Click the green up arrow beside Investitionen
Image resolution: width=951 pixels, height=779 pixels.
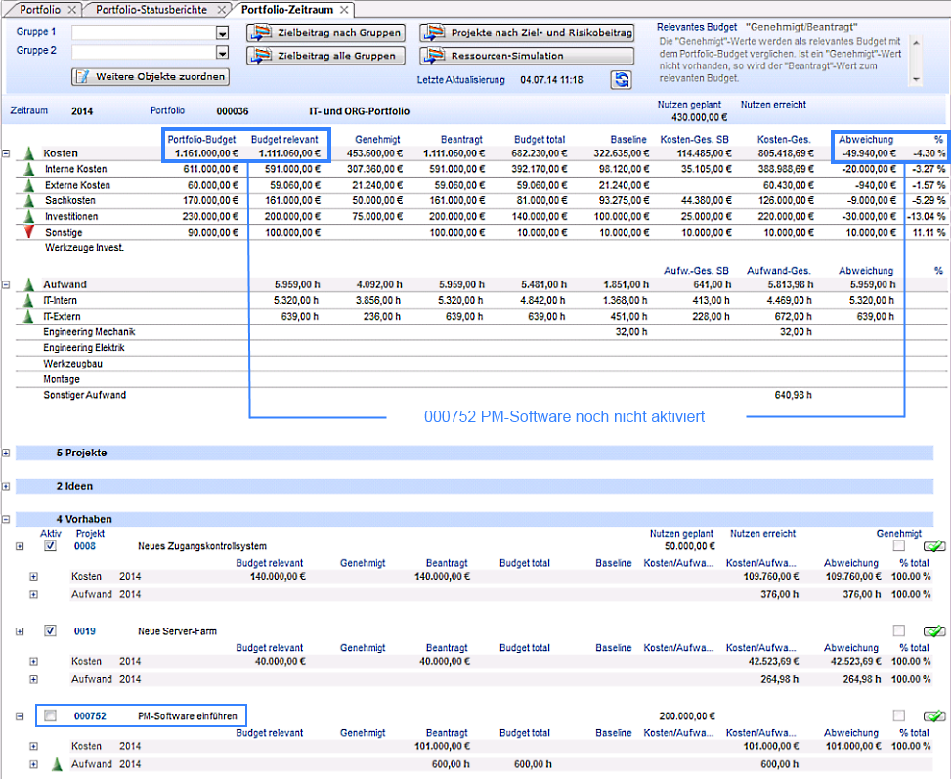click(28, 216)
